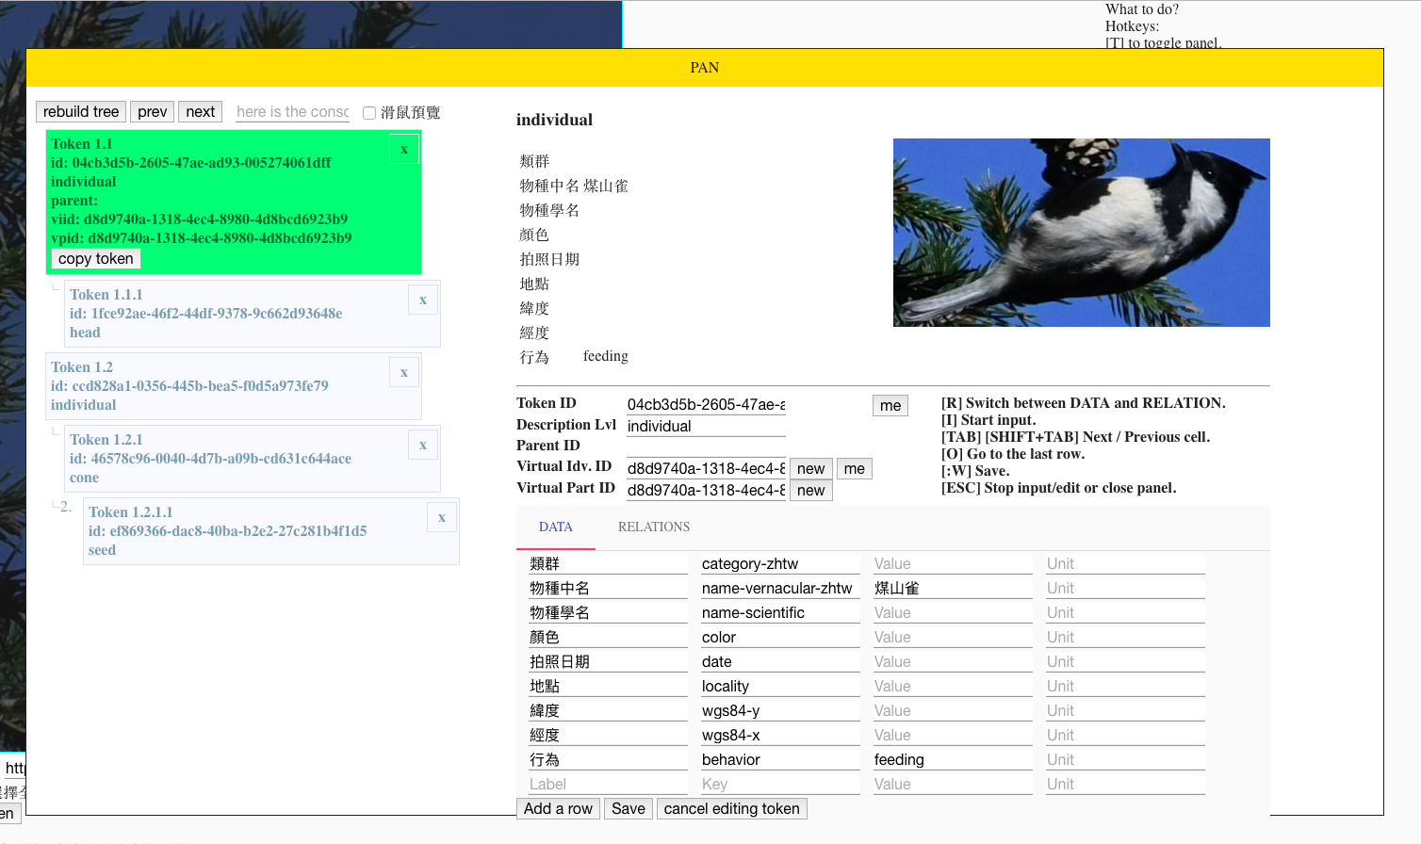Screen dimensions: 1421x844
Task: Switch to the RELATIONS tab
Action: click(x=654, y=527)
